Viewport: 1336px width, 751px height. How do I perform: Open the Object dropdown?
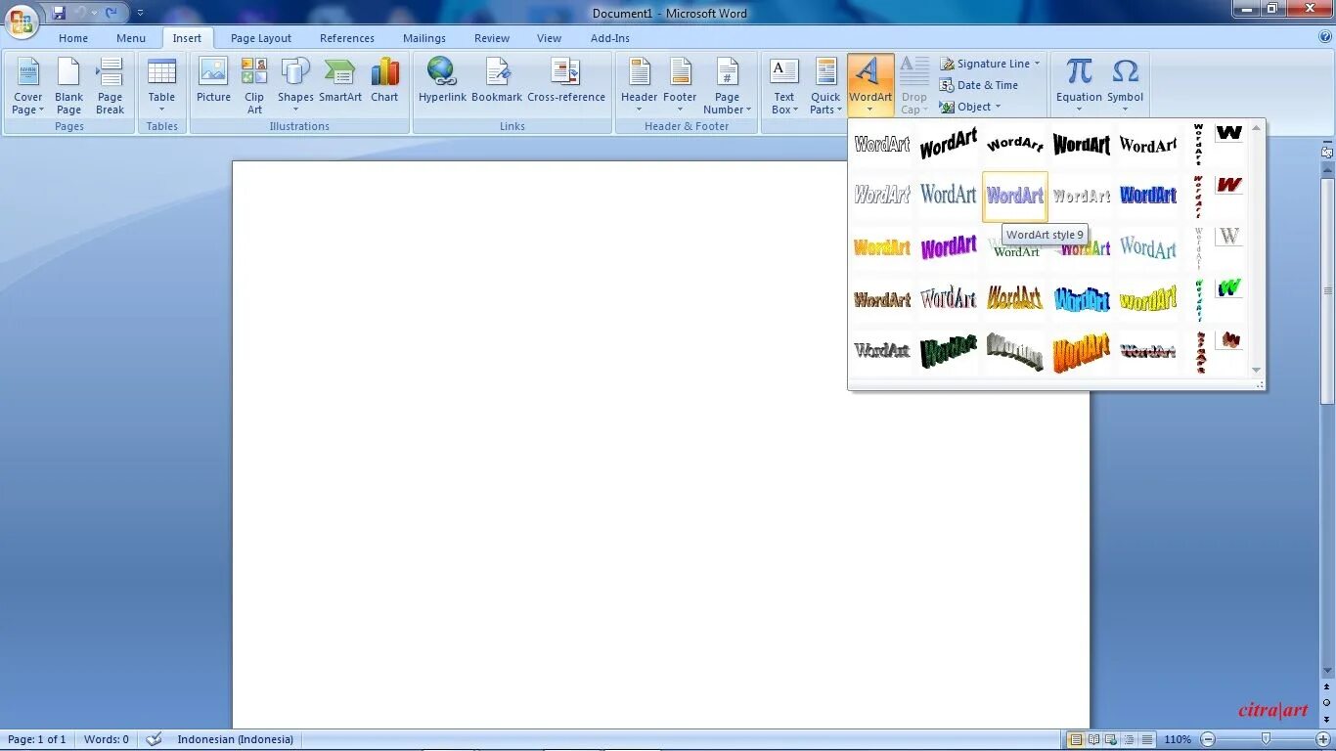[x=970, y=107]
